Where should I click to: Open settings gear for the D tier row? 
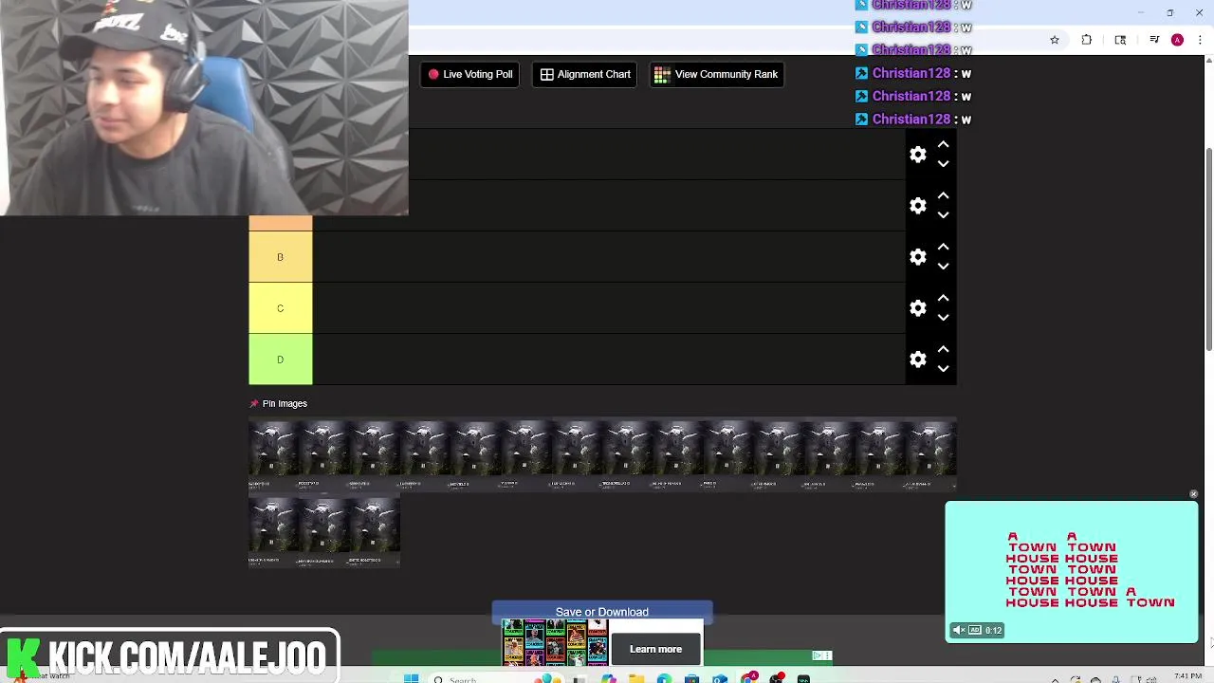point(918,360)
